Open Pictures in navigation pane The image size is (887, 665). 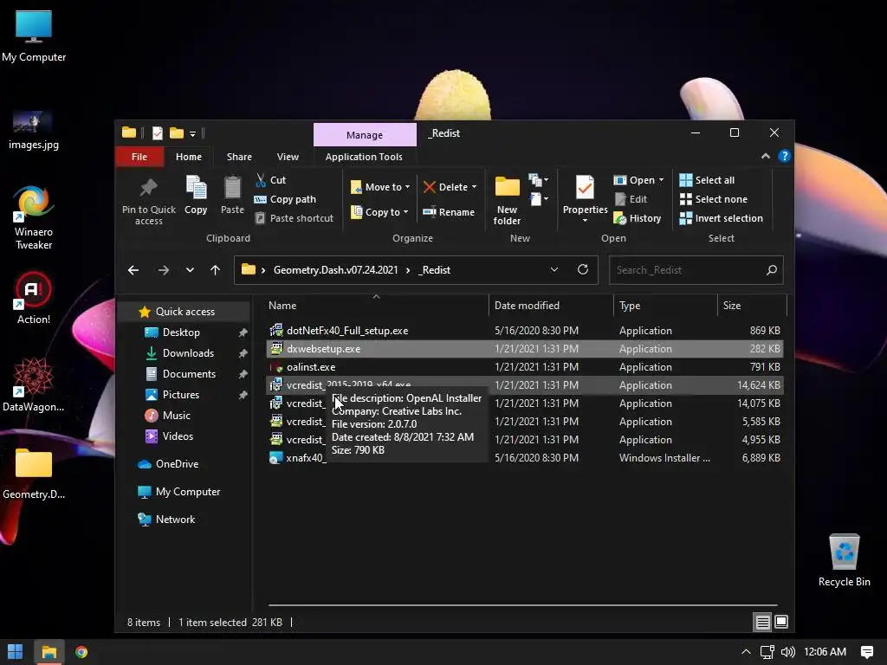pos(180,395)
